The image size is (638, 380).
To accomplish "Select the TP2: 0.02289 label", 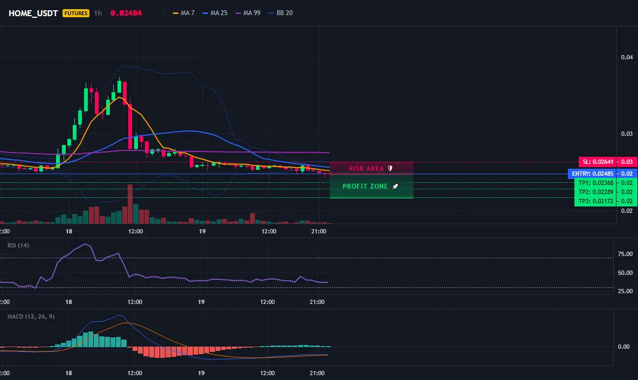I will pos(595,192).
